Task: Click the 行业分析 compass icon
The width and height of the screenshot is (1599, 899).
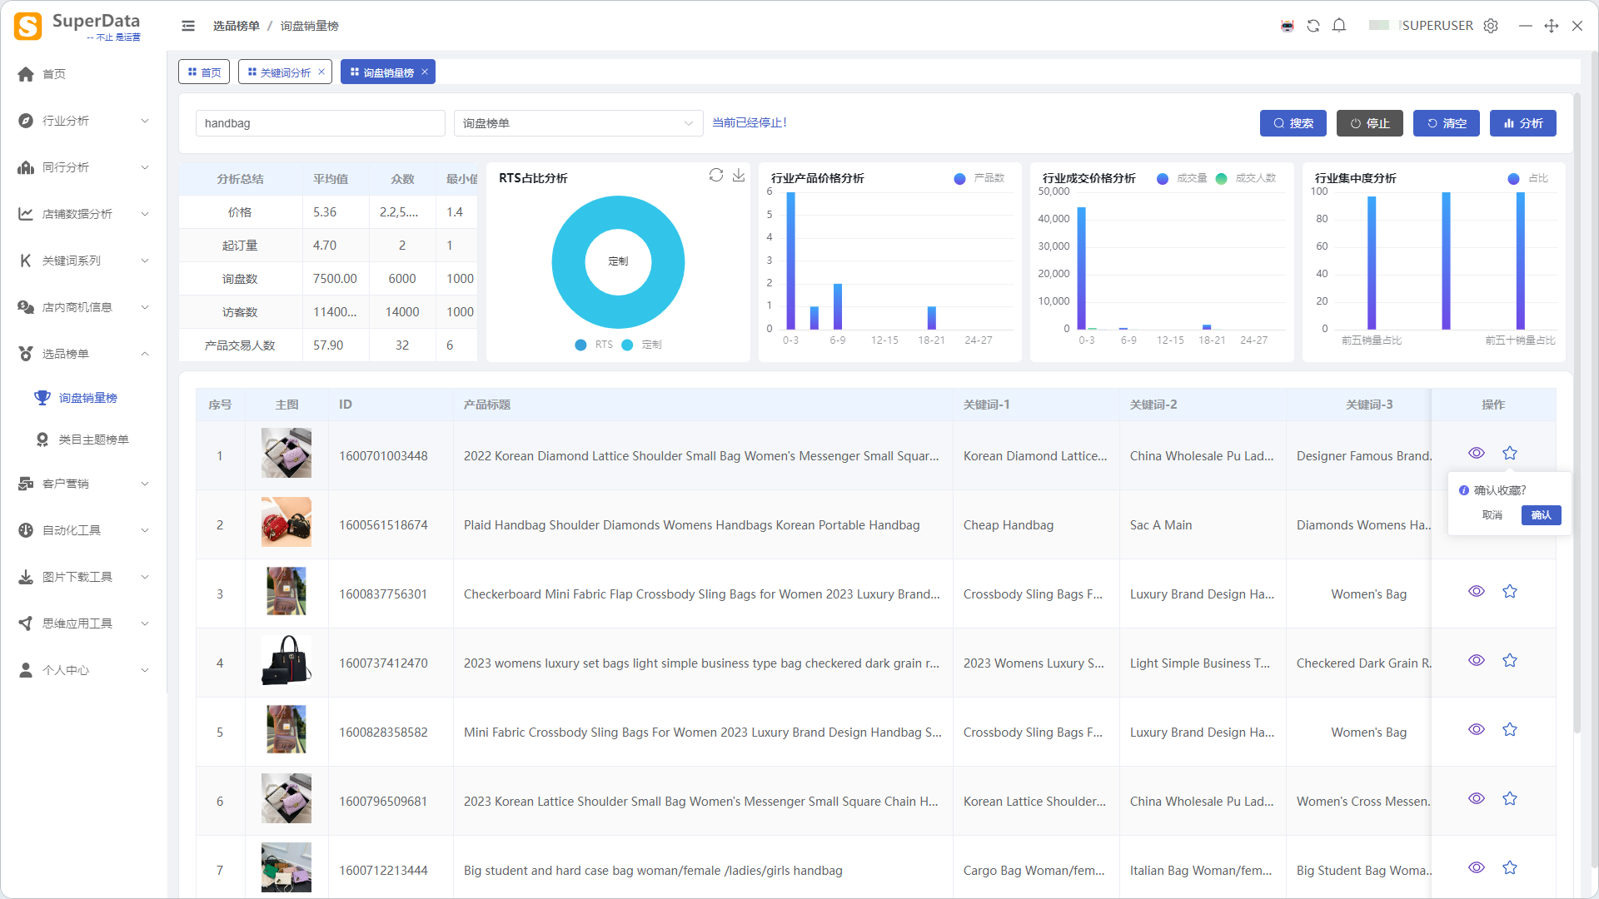Action: coord(26,121)
